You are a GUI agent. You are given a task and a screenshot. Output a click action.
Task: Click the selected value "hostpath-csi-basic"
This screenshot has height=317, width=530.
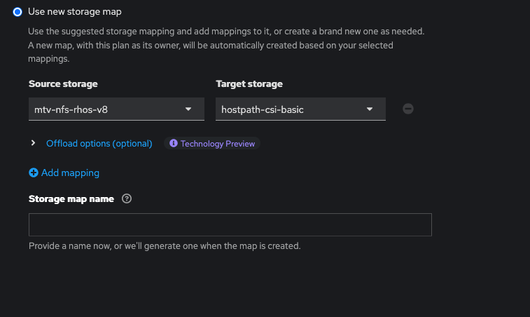click(x=262, y=109)
